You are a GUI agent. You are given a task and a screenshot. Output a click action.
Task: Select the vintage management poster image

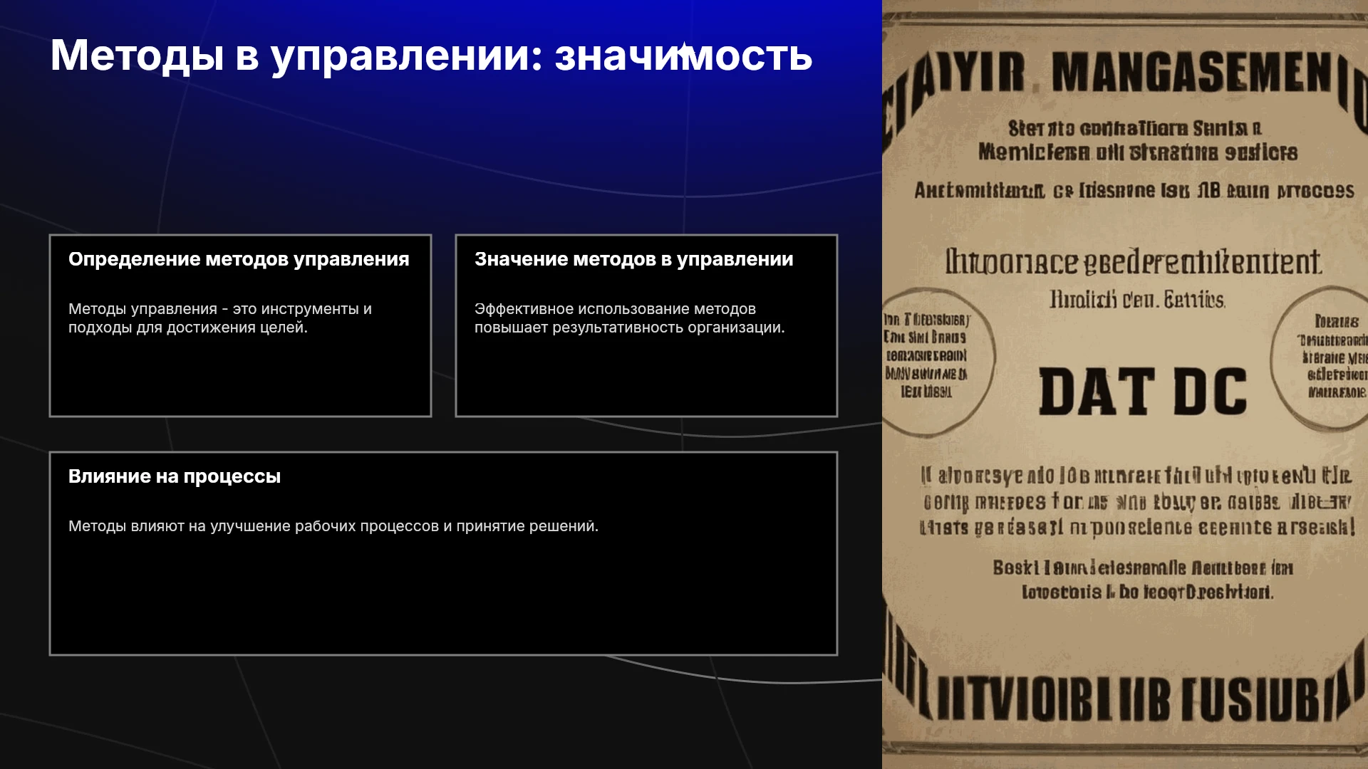coord(1125,384)
